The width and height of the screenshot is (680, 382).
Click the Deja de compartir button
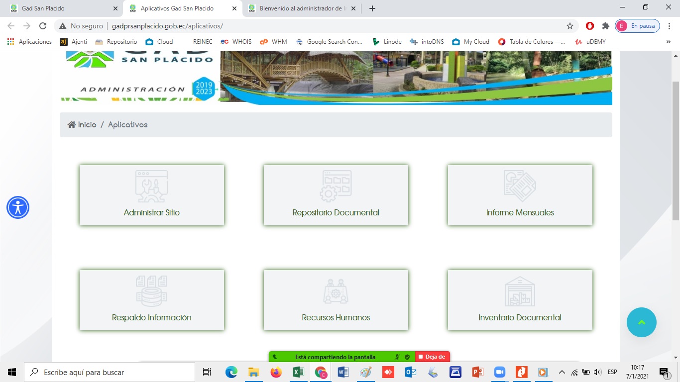pyautogui.click(x=432, y=357)
